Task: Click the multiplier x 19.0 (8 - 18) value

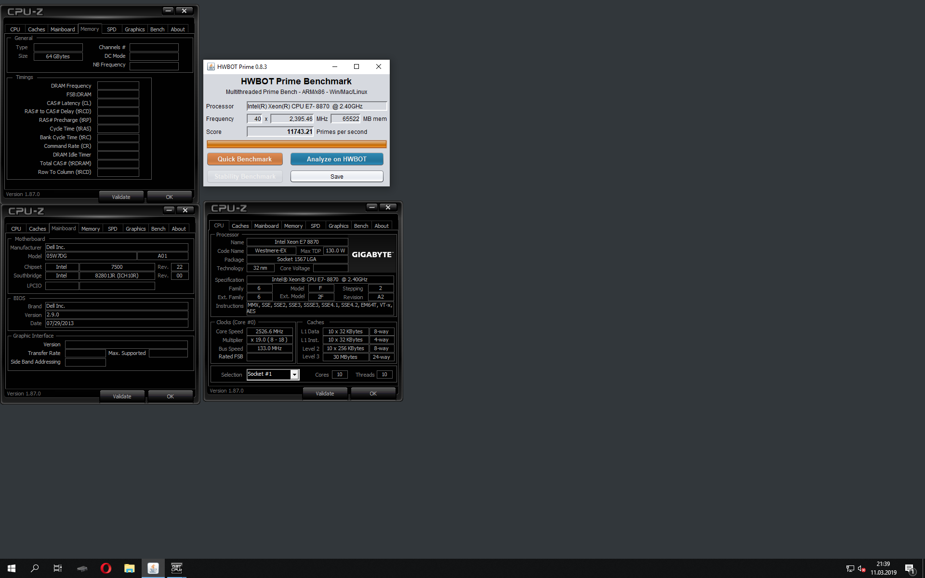Action: click(x=270, y=340)
